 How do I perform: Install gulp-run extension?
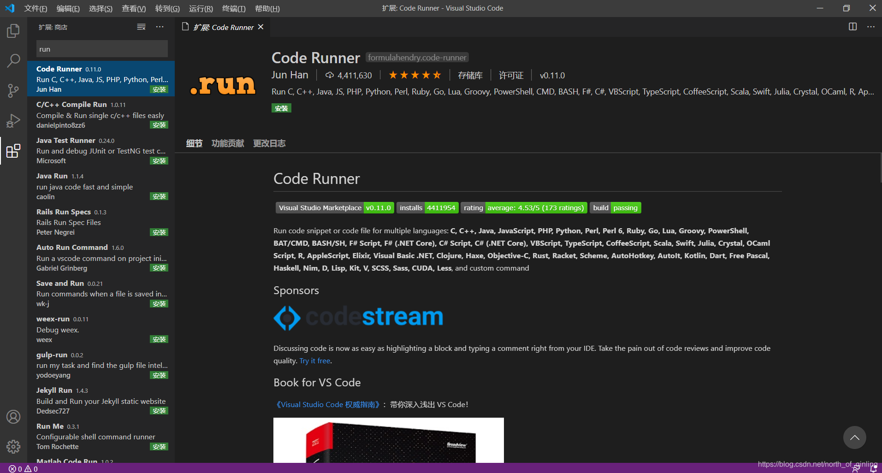[x=159, y=375]
